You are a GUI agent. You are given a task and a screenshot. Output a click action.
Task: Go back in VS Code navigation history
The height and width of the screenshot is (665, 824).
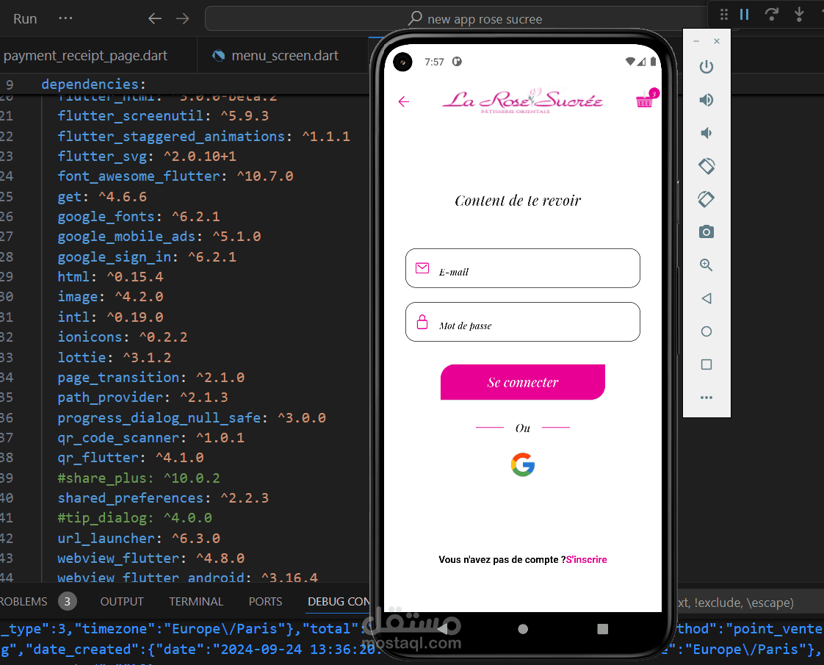click(x=154, y=19)
